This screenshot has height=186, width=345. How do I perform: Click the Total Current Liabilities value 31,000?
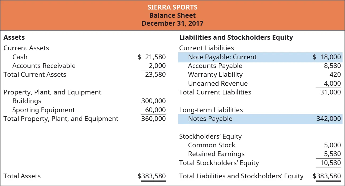coord(330,92)
